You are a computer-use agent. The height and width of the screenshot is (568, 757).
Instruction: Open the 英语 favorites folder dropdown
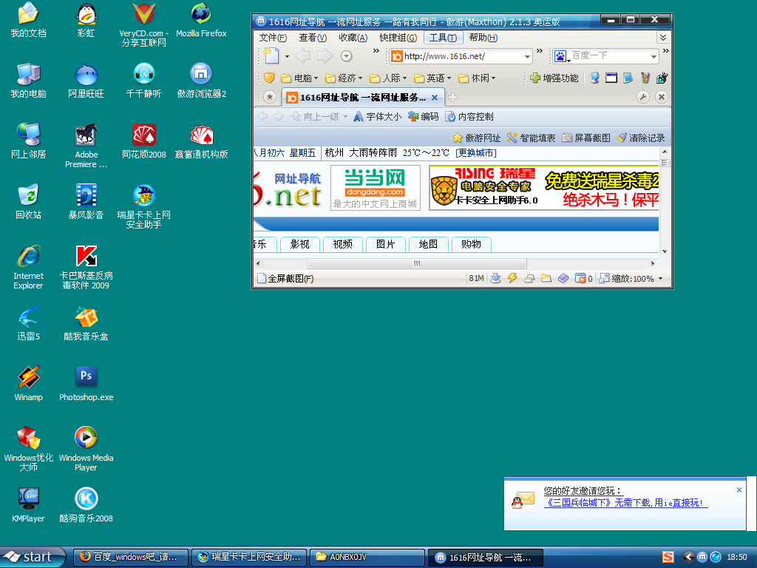point(432,78)
